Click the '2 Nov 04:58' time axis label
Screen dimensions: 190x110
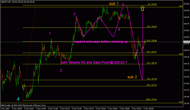[125, 108]
